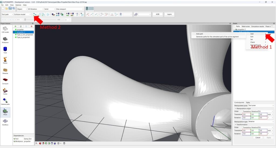Open the Collision model dropdown
Viewport: 276px width, 148px height.
click(x=22, y=15)
